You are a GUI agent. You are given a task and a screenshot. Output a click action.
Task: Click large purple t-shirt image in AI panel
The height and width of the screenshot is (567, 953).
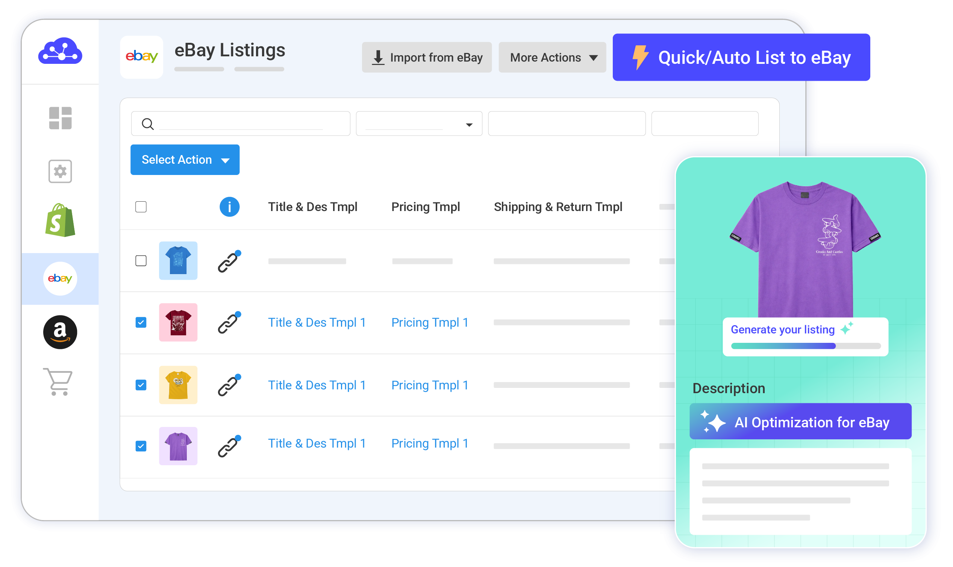click(x=806, y=250)
